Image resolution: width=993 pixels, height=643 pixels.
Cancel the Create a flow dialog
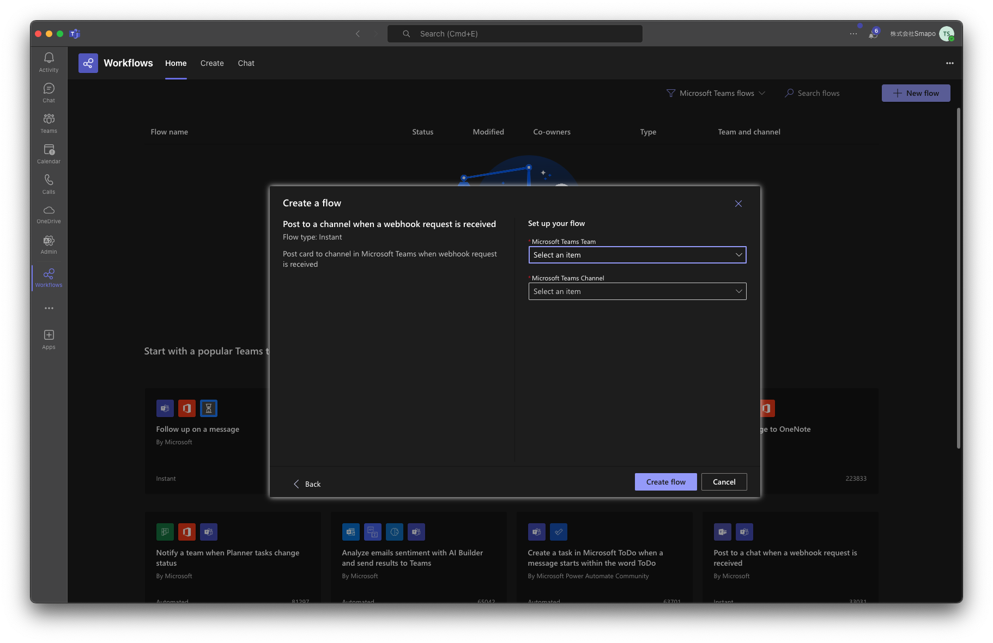click(724, 482)
